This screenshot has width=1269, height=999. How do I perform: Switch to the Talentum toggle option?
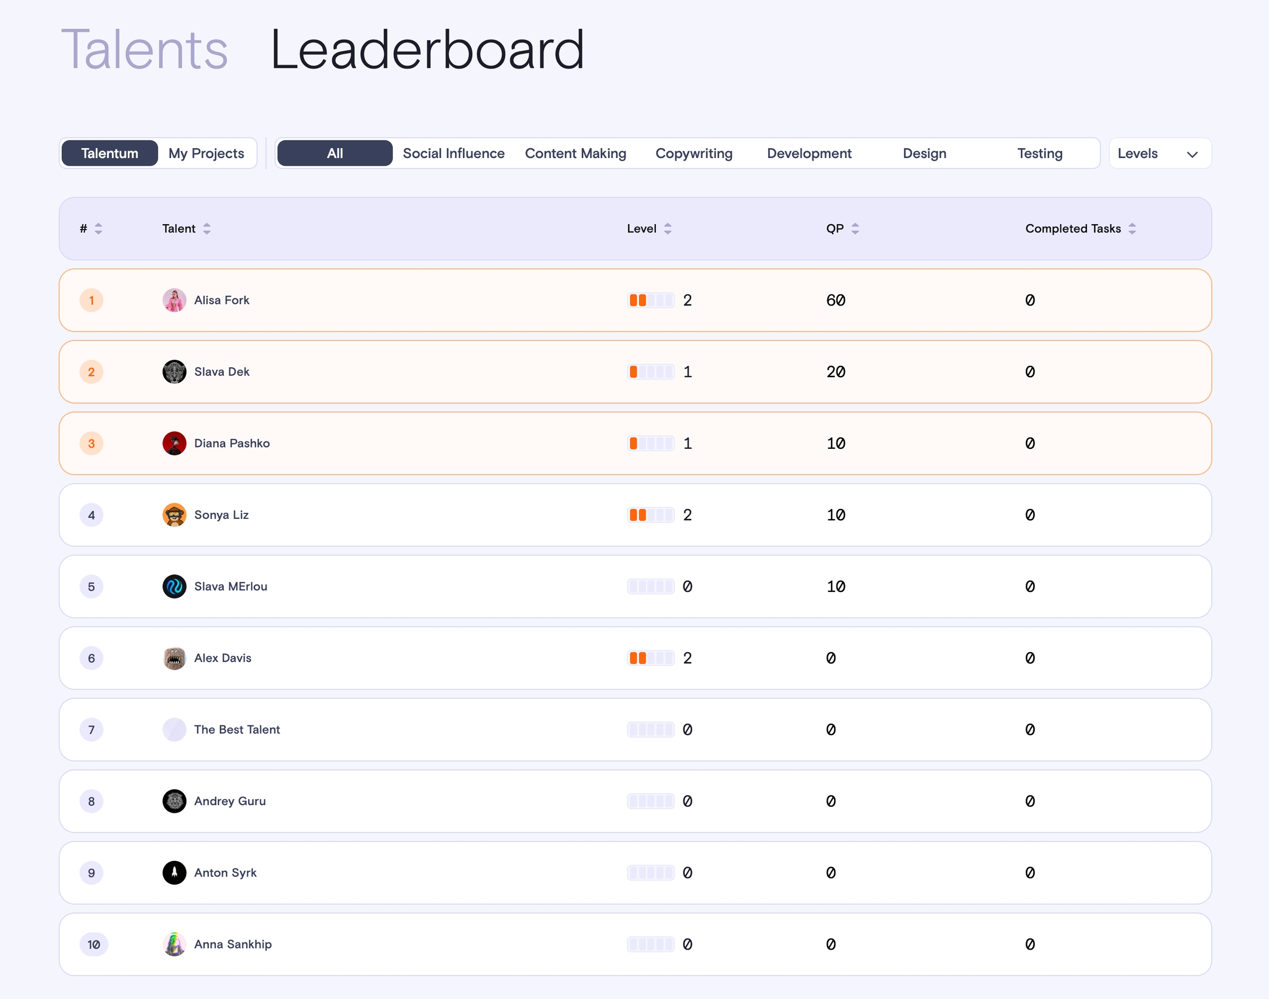[x=110, y=153]
